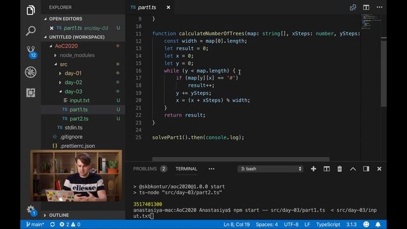Open the Search view in activity bar
The width and height of the screenshot is (407, 229).
pos(31,31)
